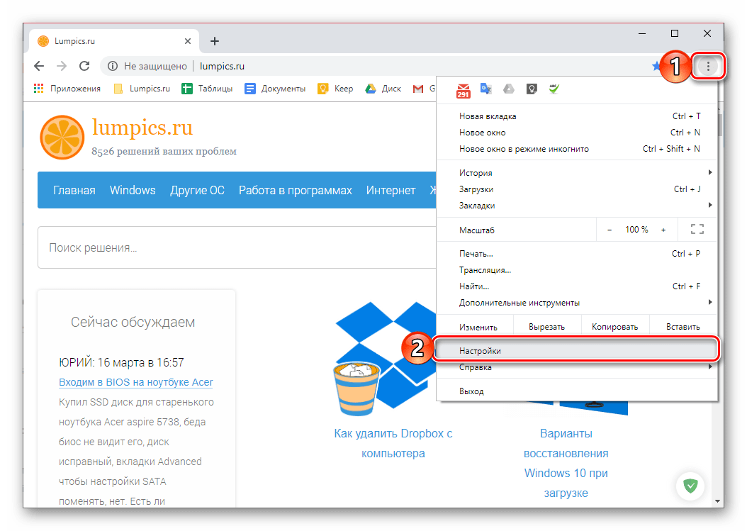Click Вставить in the edit row

coord(683,327)
